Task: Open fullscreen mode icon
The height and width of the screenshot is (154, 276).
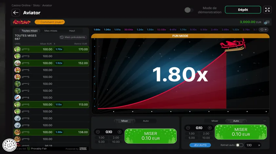Action: click(267, 10)
